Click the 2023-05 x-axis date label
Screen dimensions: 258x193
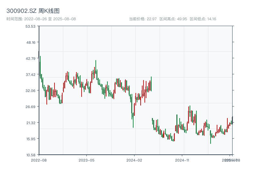pos(86,160)
